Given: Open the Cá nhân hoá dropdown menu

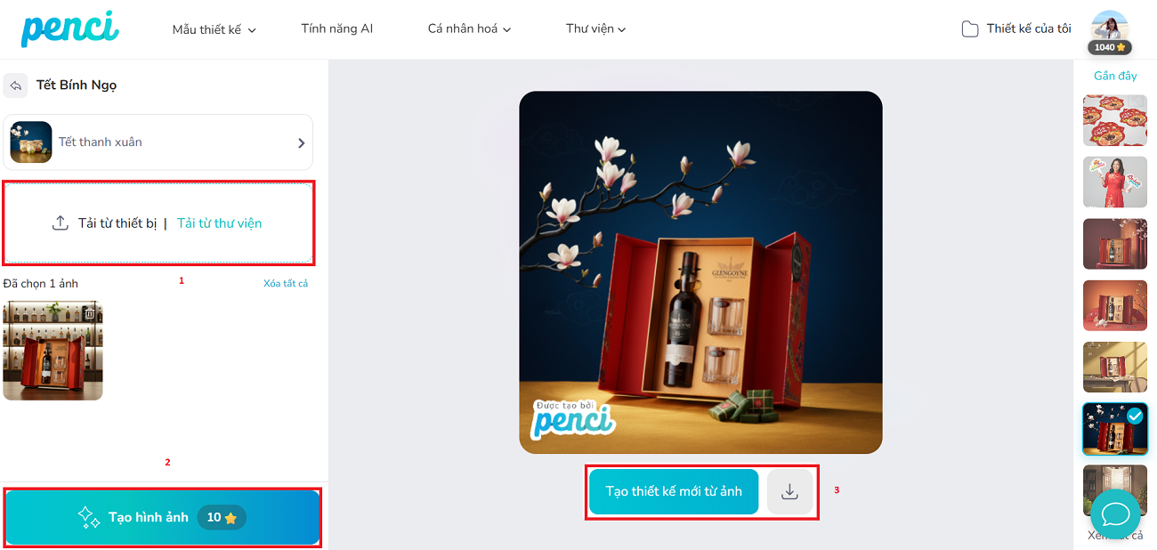Looking at the screenshot, I should click(469, 28).
